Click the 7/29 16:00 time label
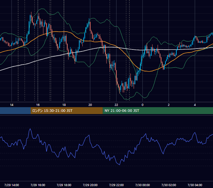213x188 pixels. coord(38,185)
